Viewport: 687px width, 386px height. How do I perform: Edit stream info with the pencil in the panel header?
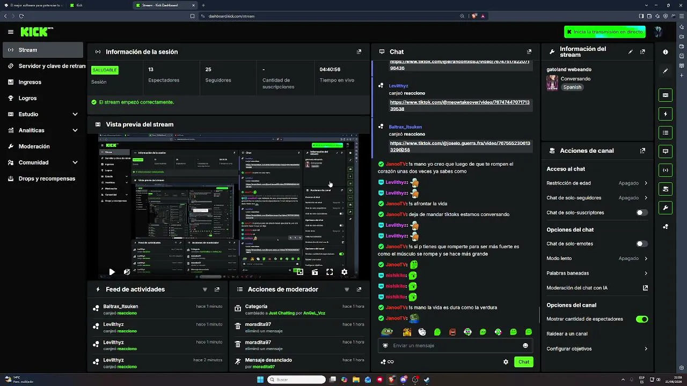pyautogui.click(x=631, y=52)
